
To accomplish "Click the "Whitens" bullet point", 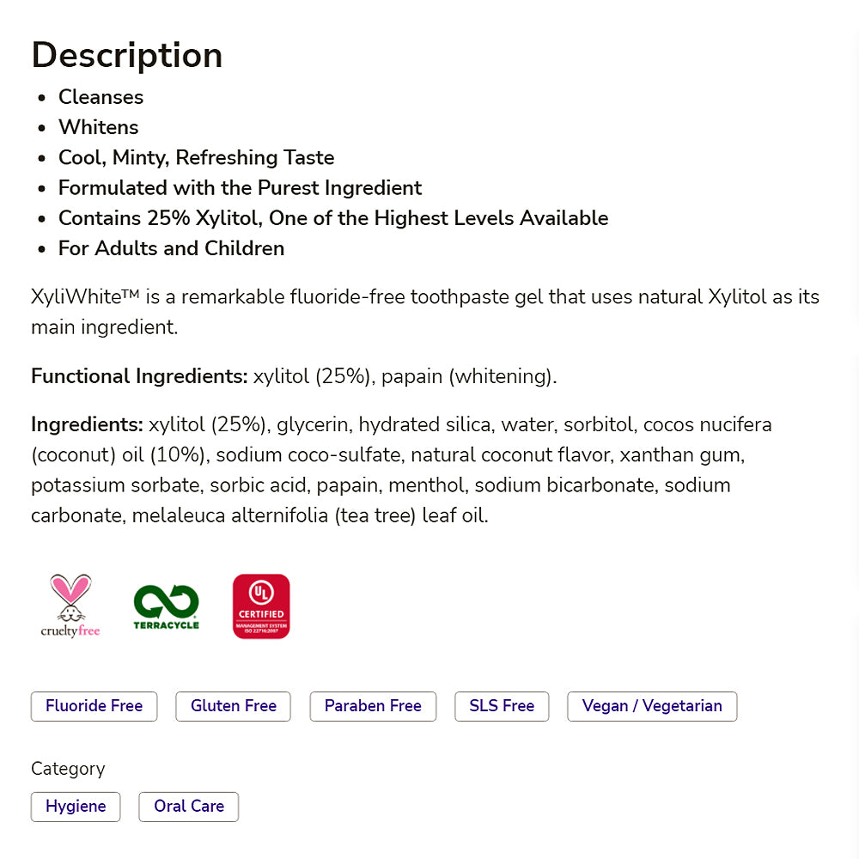I will [98, 127].
